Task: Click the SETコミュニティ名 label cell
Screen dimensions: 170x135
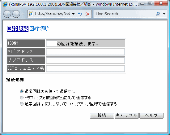Action: click(26, 68)
